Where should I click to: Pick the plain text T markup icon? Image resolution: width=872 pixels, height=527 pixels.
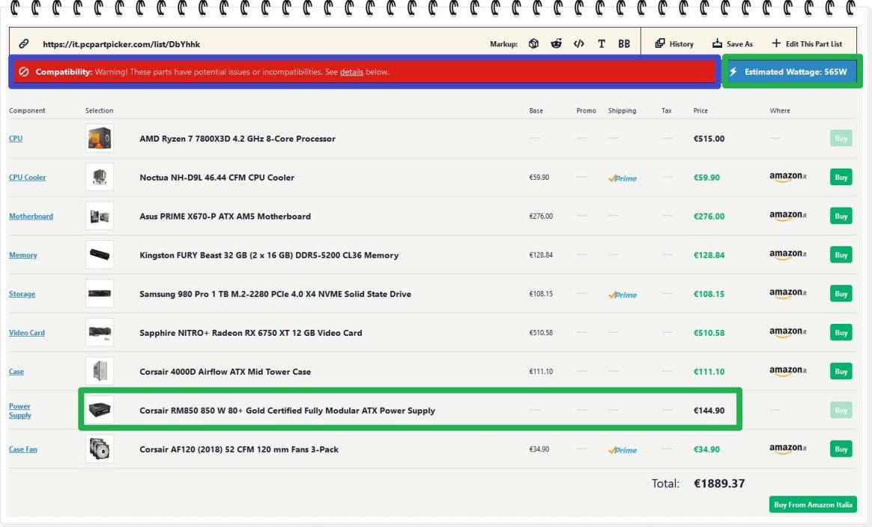click(x=601, y=44)
